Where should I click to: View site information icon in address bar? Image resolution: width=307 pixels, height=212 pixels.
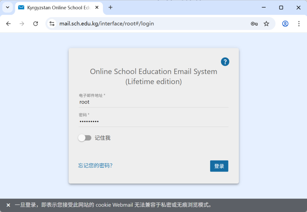[52, 24]
